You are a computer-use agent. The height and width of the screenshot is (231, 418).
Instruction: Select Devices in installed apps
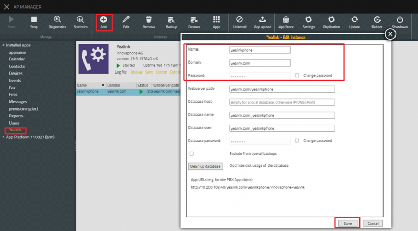16,74
